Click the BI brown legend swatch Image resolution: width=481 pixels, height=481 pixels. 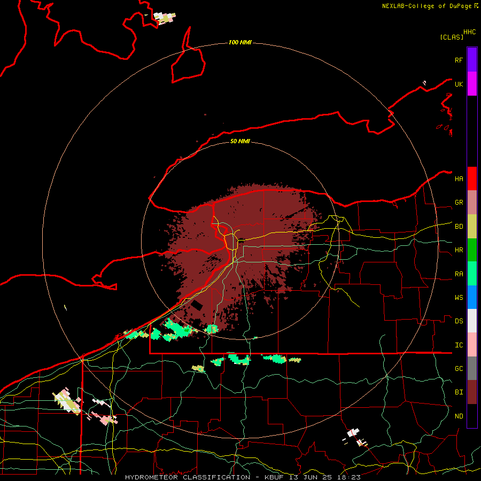click(472, 392)
